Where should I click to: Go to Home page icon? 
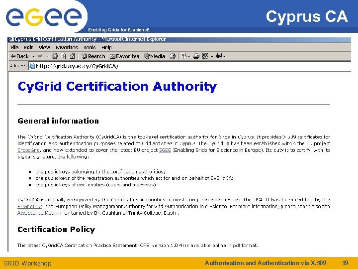(x=73, y=56)
